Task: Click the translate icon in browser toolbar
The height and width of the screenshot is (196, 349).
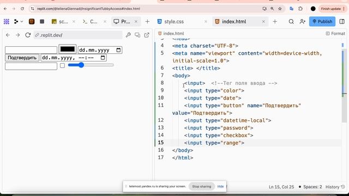Action: (291, 9)
